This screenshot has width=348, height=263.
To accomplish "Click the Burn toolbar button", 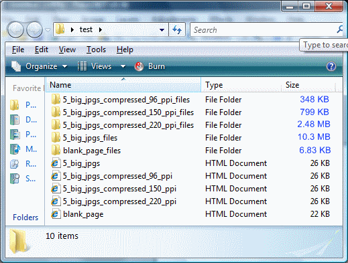I will point(150,66).
